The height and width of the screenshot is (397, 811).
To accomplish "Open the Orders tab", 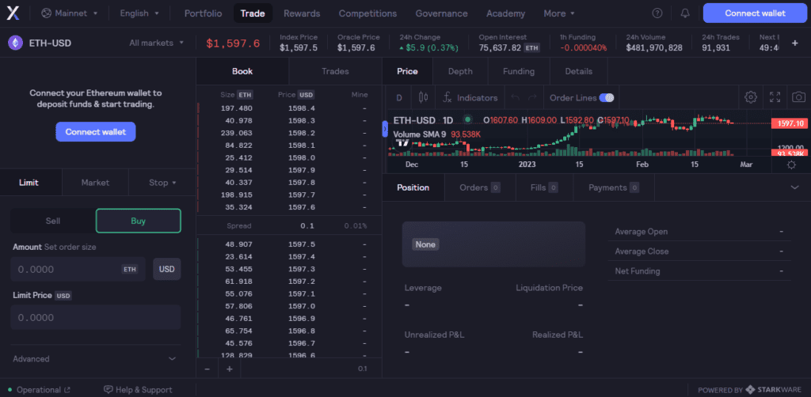I will click(x=480, y=187).
